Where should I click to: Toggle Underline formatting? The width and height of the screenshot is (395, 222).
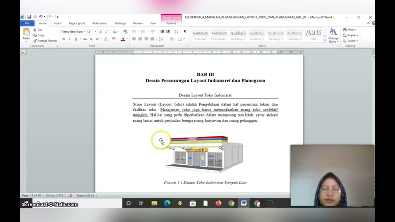(76, 39)
